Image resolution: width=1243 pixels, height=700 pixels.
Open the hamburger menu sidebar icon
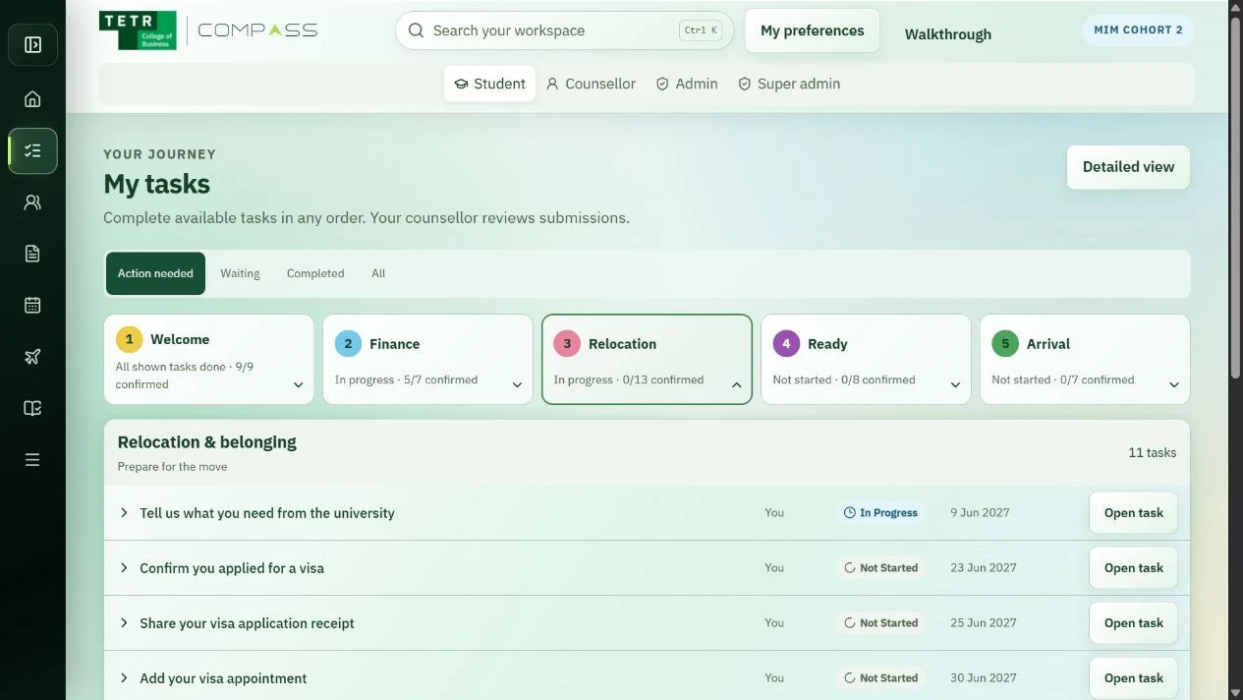point(32,460)
